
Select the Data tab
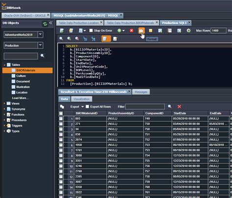point(65,99)
